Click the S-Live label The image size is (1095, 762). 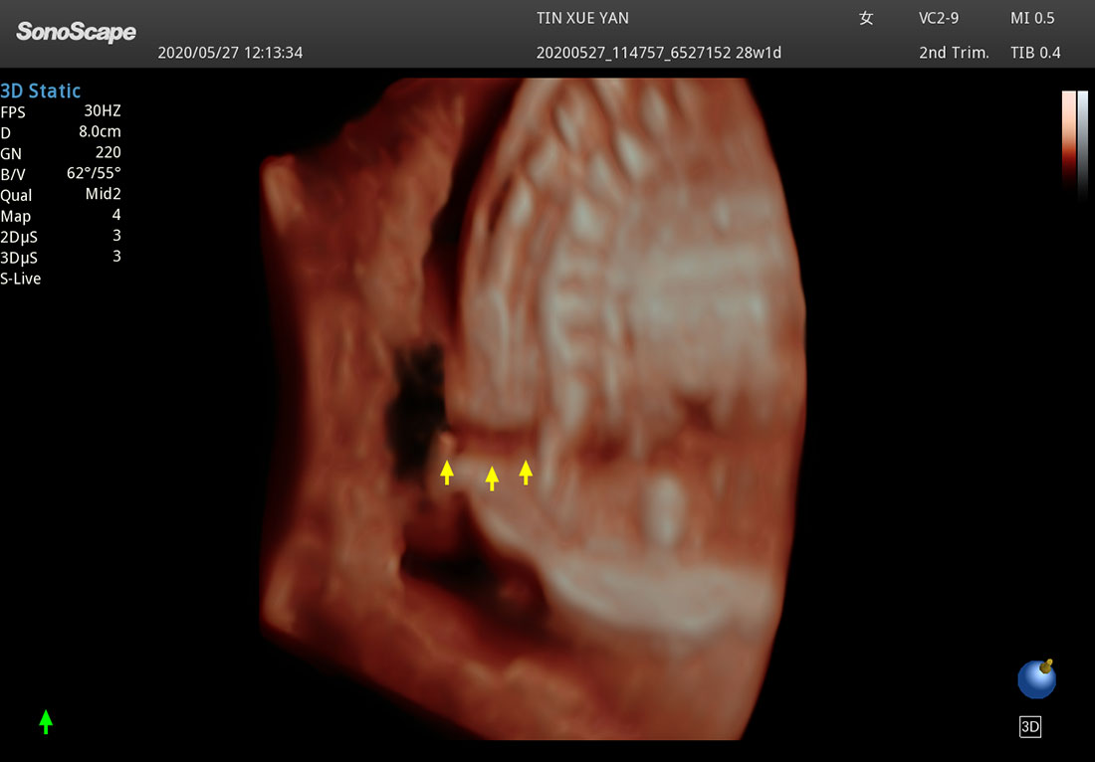point(21,279)
